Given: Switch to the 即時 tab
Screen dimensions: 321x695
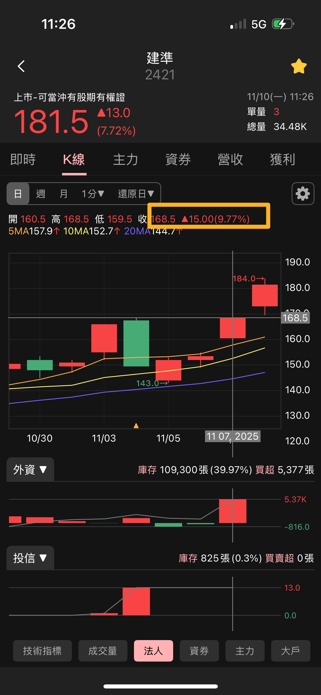Looking at the screenshot, I should click(23, 159).
